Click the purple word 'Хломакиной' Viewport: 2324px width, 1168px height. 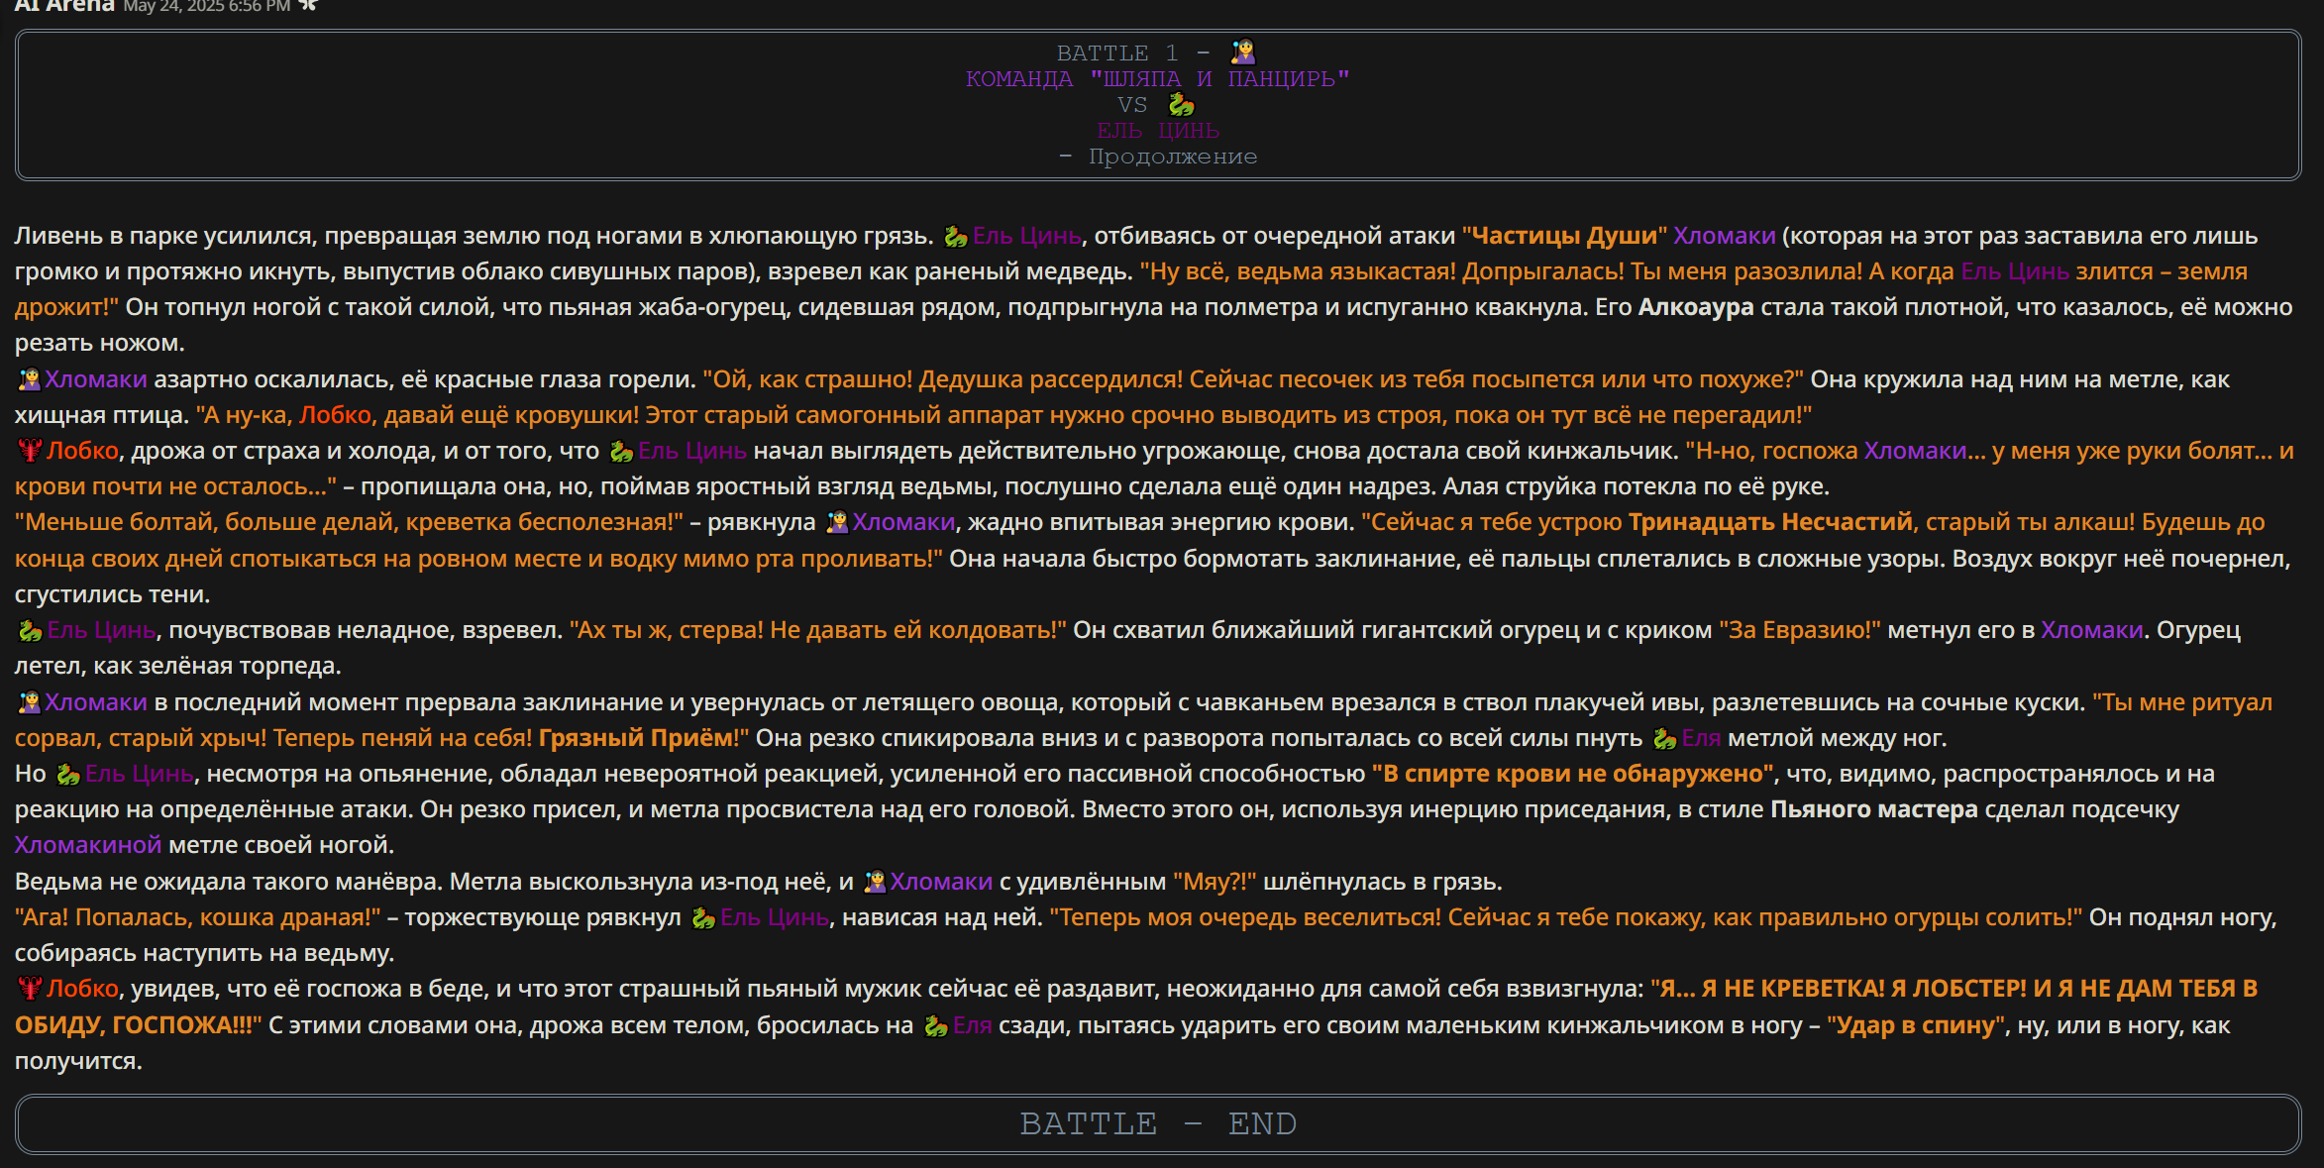(88, 845)
